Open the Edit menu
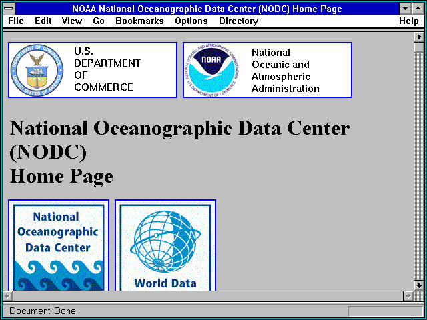The image size is (427, 320). pos(43,21)
